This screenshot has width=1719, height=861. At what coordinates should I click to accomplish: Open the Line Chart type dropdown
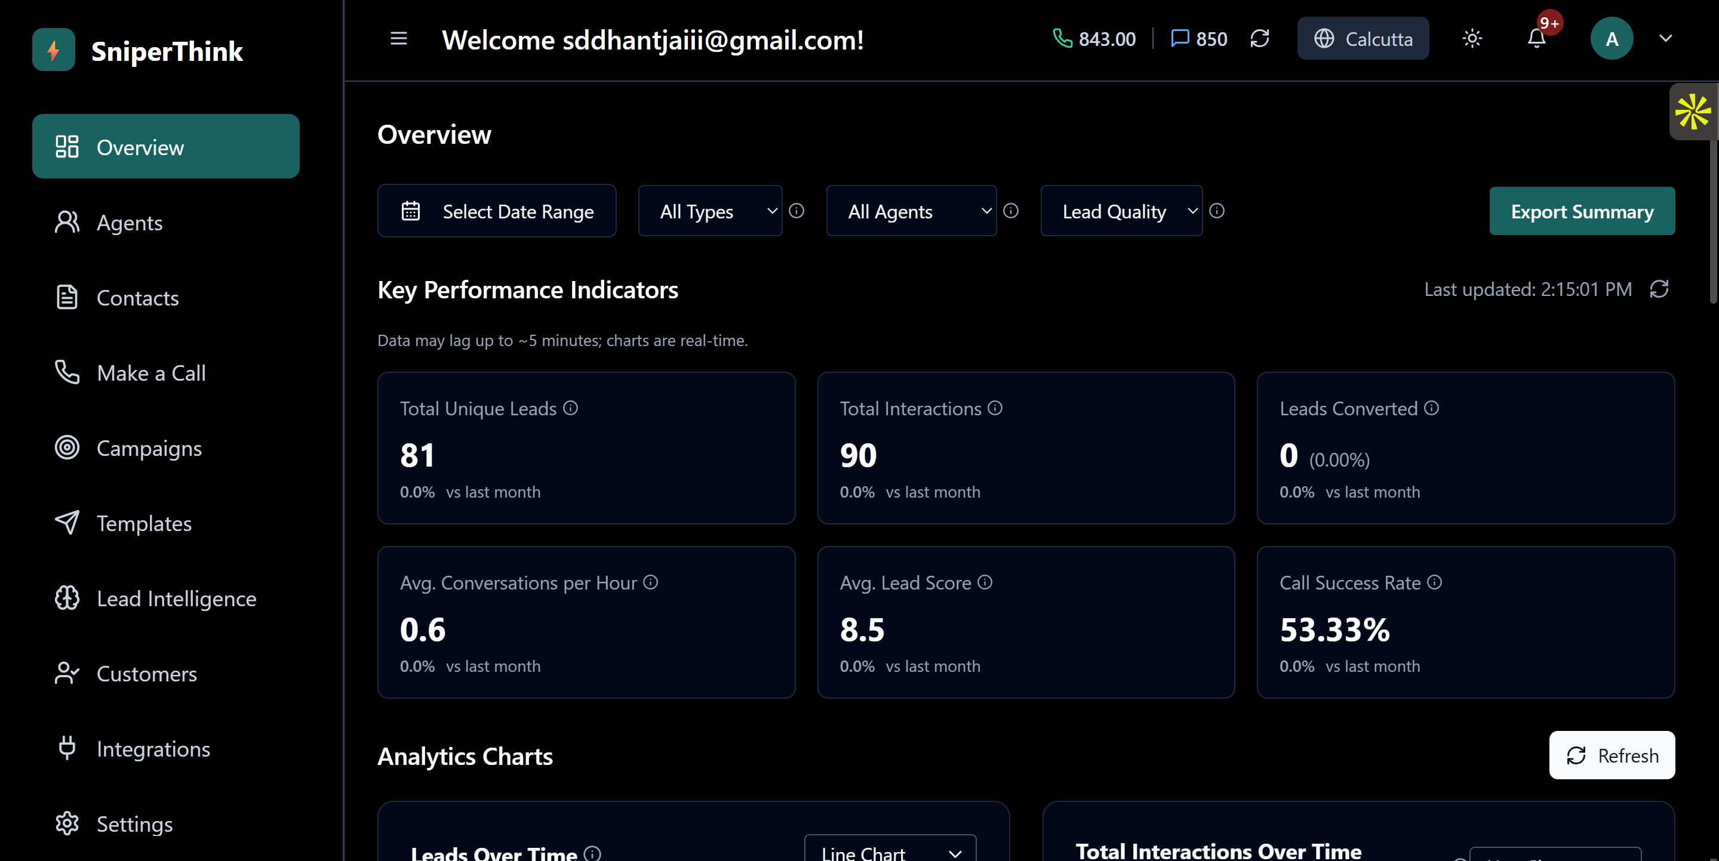tap(890, 848)
